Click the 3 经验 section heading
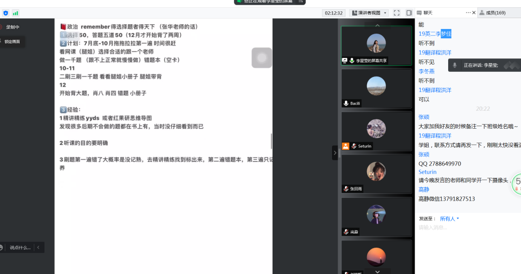Viewport: 521px width, 274px height. pos(70,110)
